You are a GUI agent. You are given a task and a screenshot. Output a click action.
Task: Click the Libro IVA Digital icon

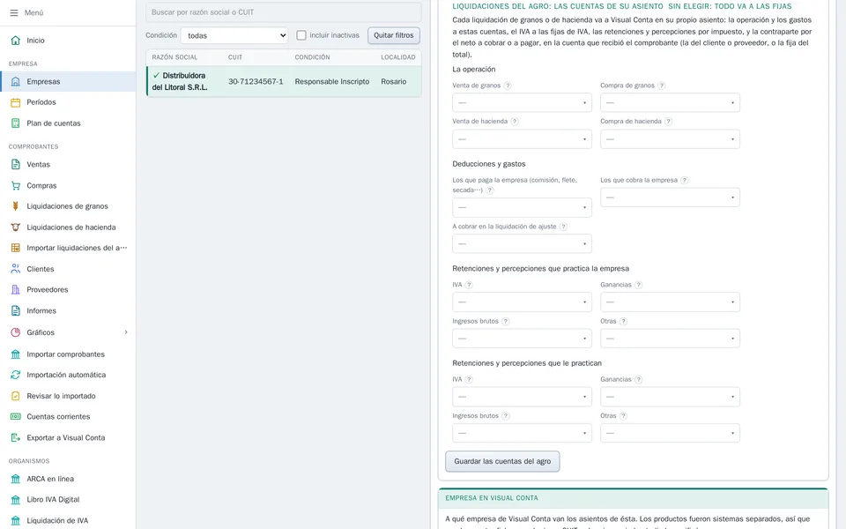click(x=16, y=499)
